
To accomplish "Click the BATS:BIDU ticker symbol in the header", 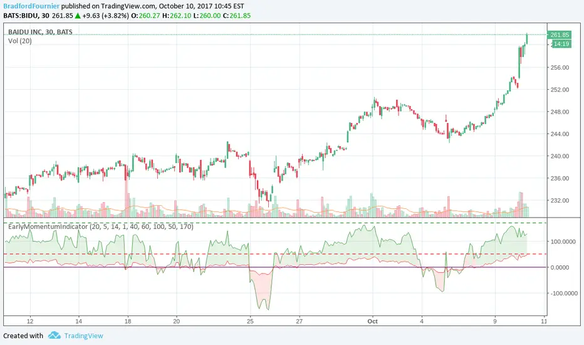I will click(21, 16).
